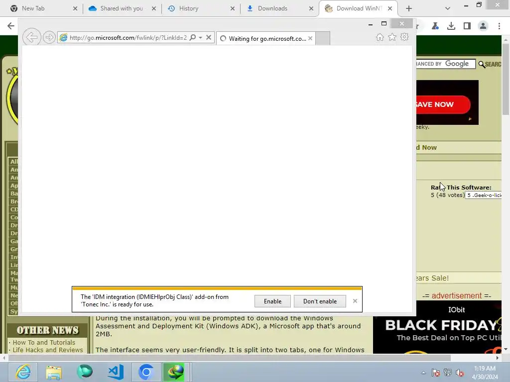Dismiss the add-on notification bar
This screenshot has width=510, height=382.
click(x=355, y=301)
